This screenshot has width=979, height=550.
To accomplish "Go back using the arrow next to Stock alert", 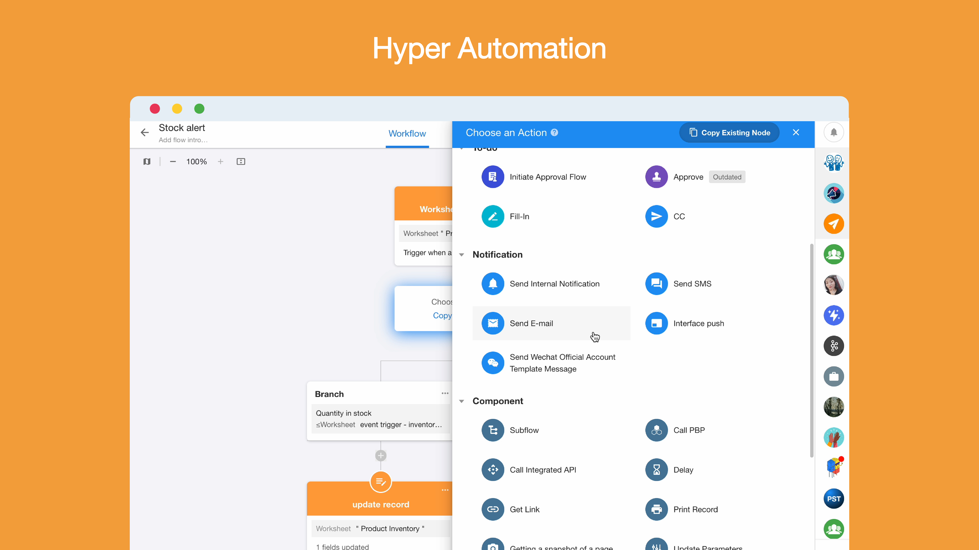I will (144, 132).
